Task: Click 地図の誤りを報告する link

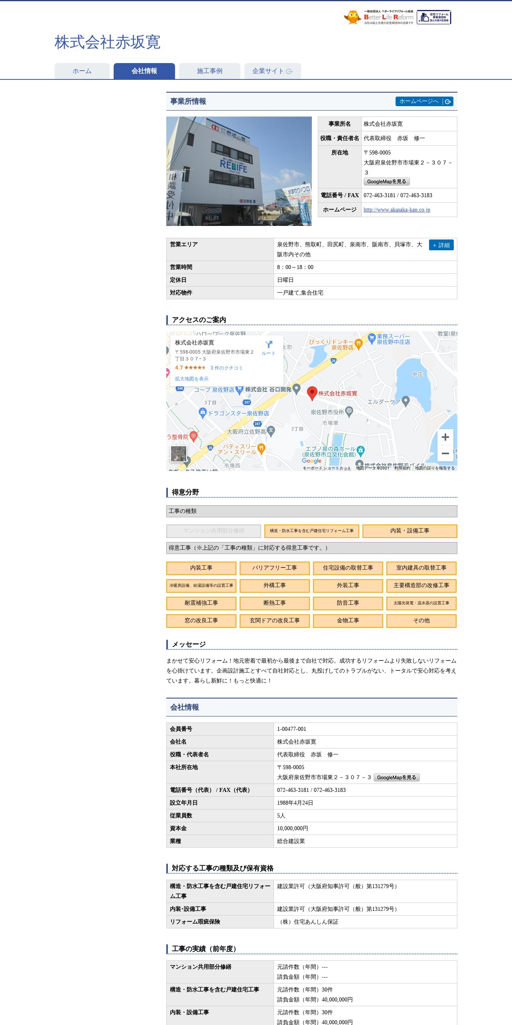Action: pos(435,468)
